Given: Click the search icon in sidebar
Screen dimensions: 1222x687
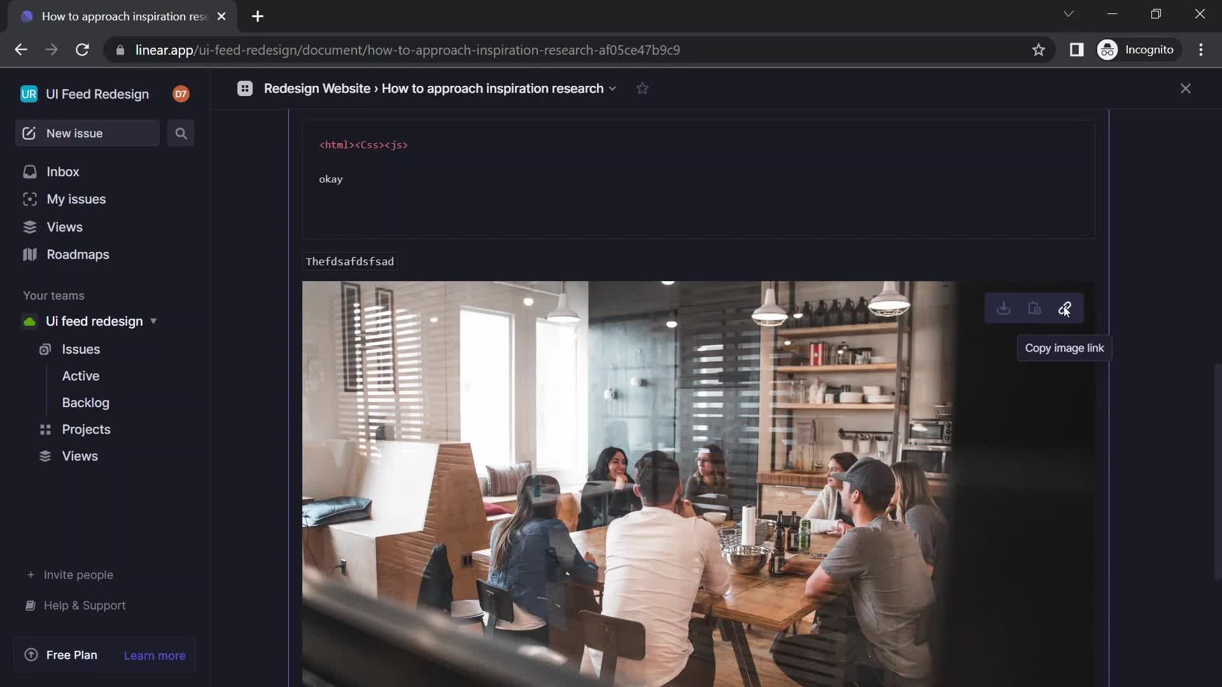Looking at the screenshot, I should tap(181, 134).
